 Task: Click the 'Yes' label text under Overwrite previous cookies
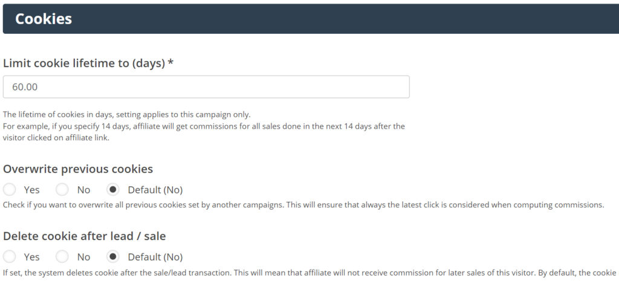(31, 190)
